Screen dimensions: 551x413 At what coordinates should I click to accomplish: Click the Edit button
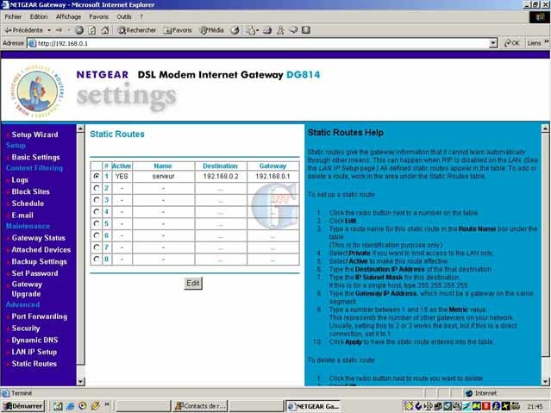pos(193,283)
